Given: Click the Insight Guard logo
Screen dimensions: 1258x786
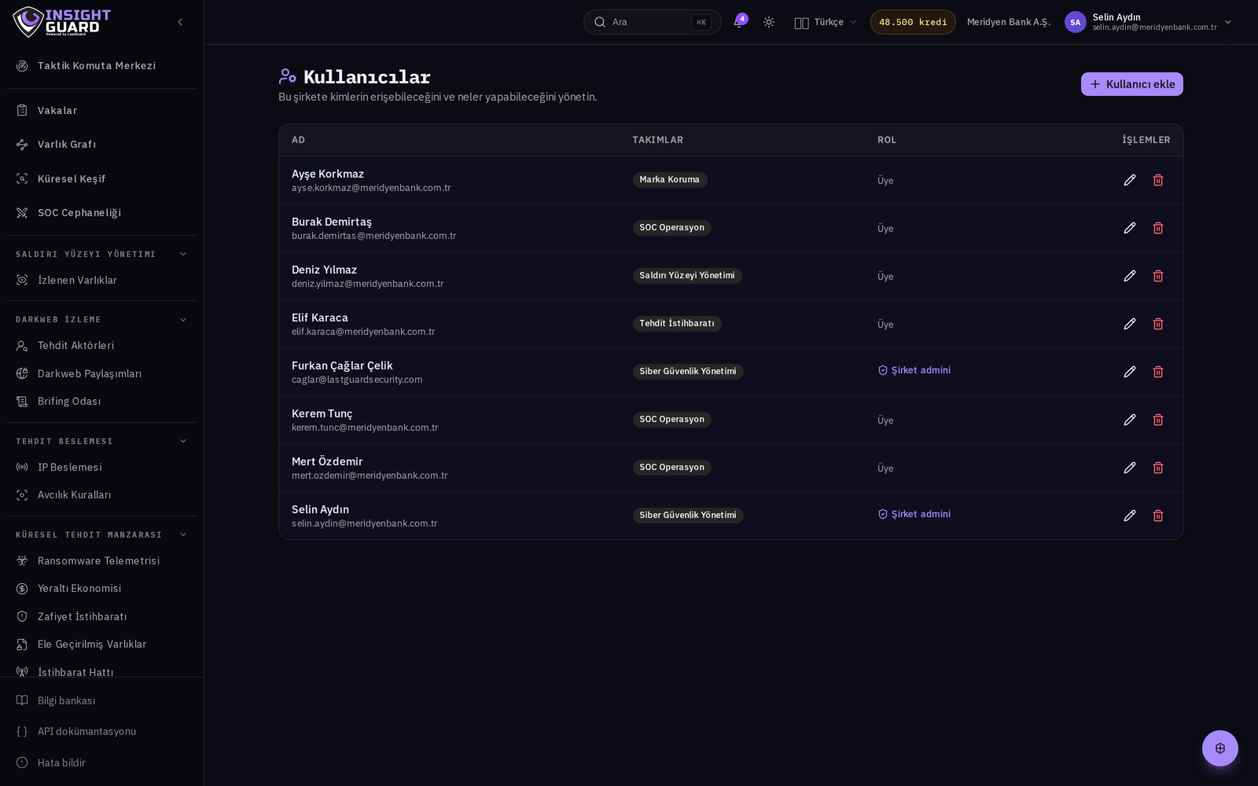Looking at the screenshot, I should pos(62,22).
